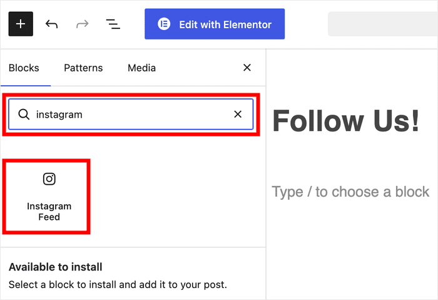Viewport: 438px width, 300px height.
Task: Clear the instagram search text
Action: tap(238, 114)
